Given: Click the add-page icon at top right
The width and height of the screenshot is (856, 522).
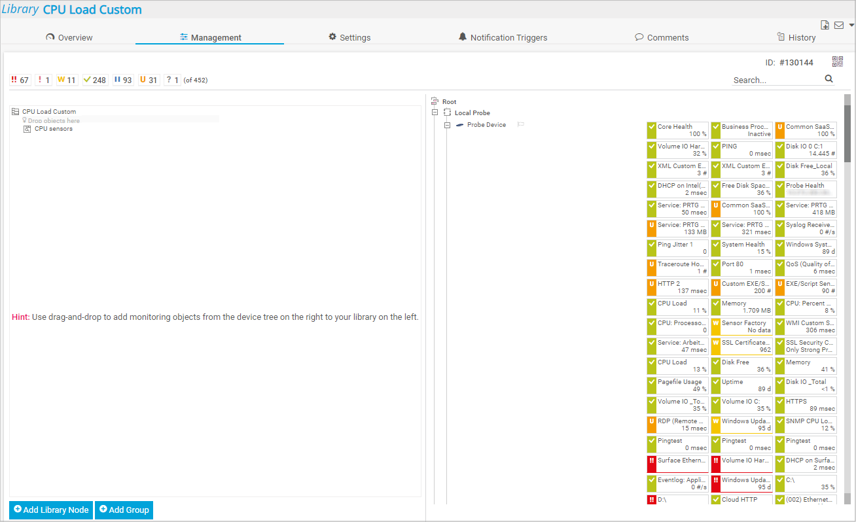Looking at the screenshot, I should point(825,26).
